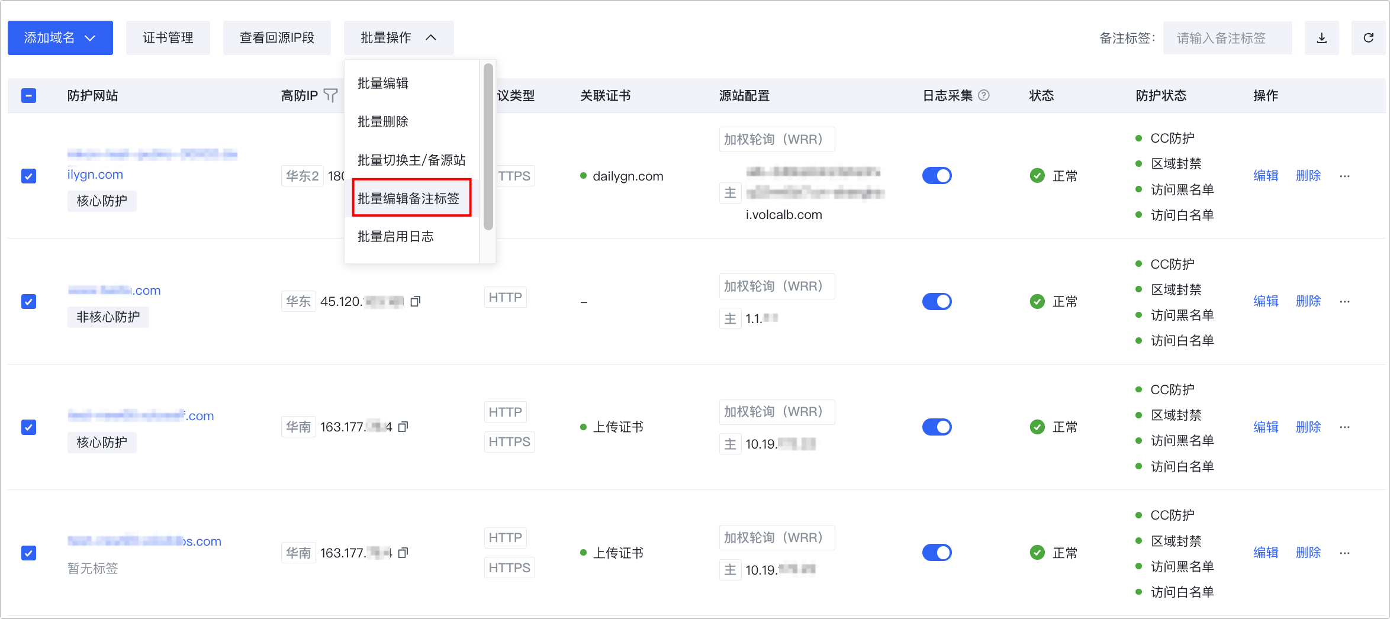Edit the 非核心防护 row
1390x619 pixels.
(x=1266, y=301)
